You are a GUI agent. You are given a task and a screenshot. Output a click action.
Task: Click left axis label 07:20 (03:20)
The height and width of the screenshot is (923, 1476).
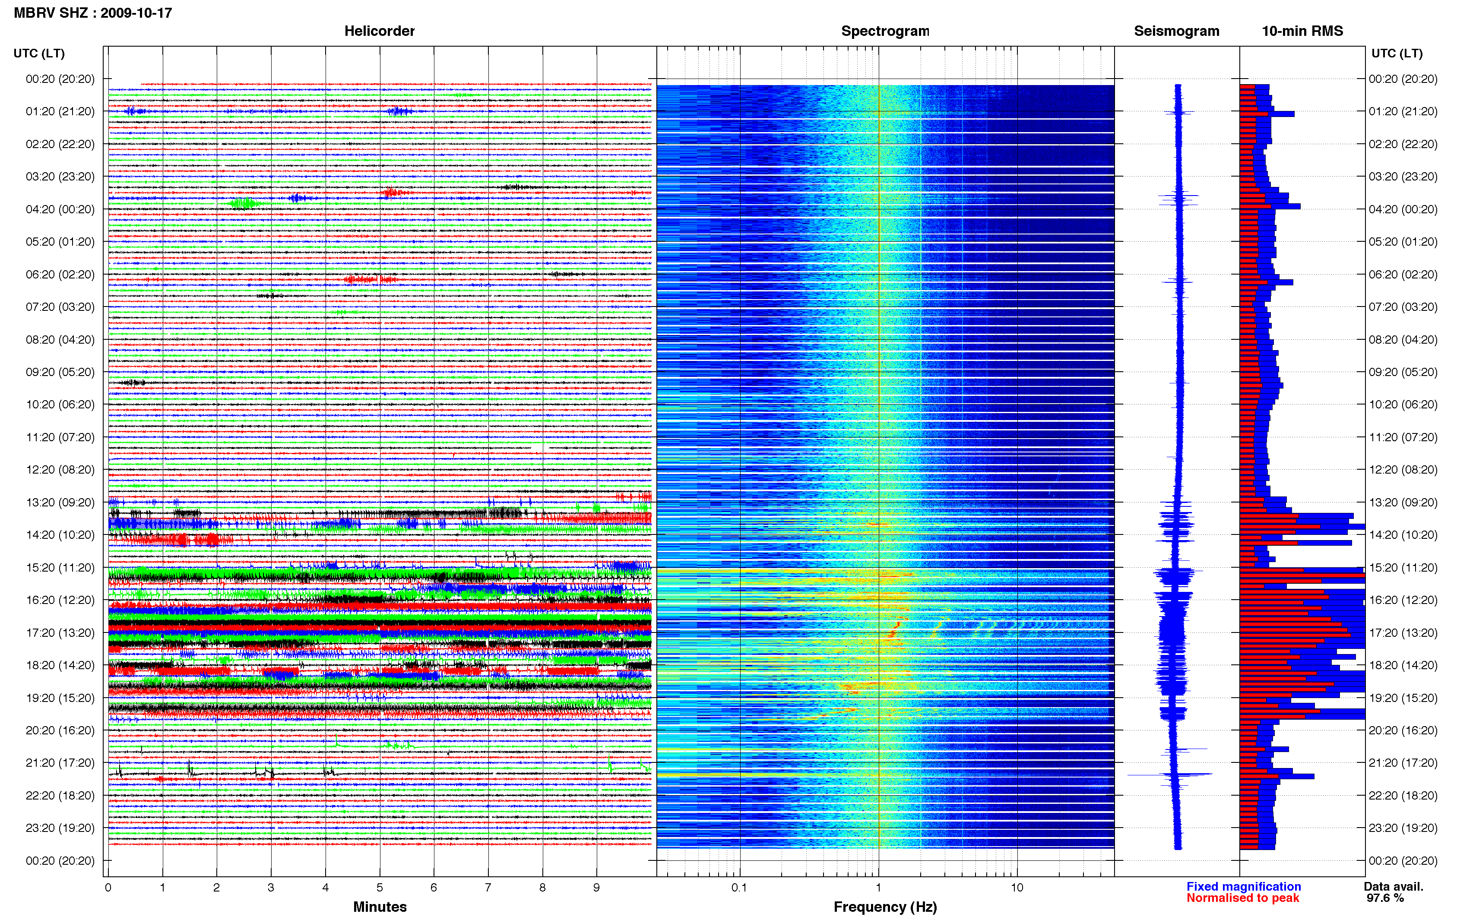coord(60,307)
